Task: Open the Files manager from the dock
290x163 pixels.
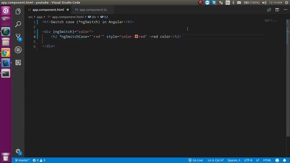Action: 6,42
